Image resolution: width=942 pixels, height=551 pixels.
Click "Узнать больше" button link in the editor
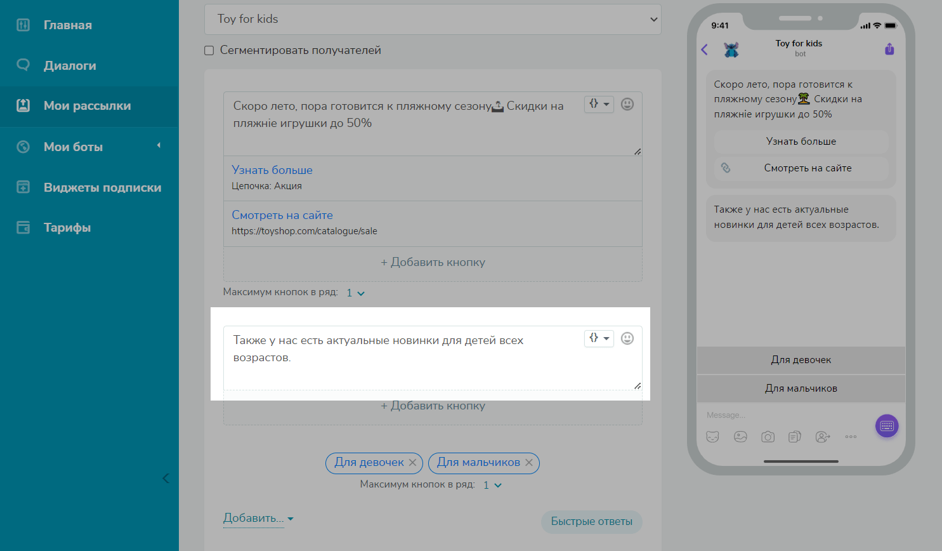pos(272,170)
